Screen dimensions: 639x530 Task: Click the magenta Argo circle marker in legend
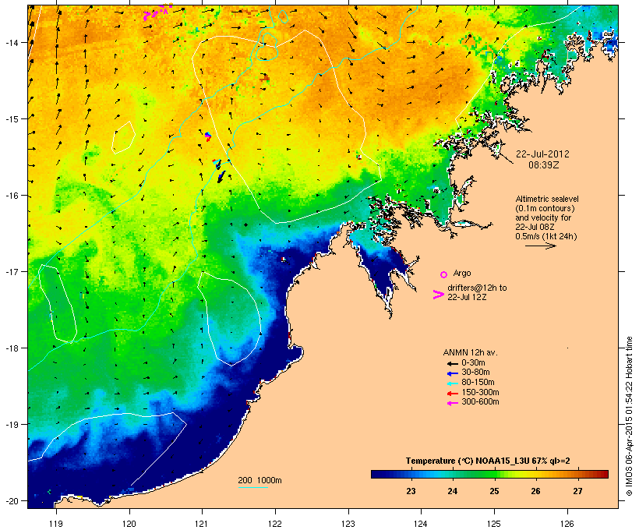click(x=444, y=274)
